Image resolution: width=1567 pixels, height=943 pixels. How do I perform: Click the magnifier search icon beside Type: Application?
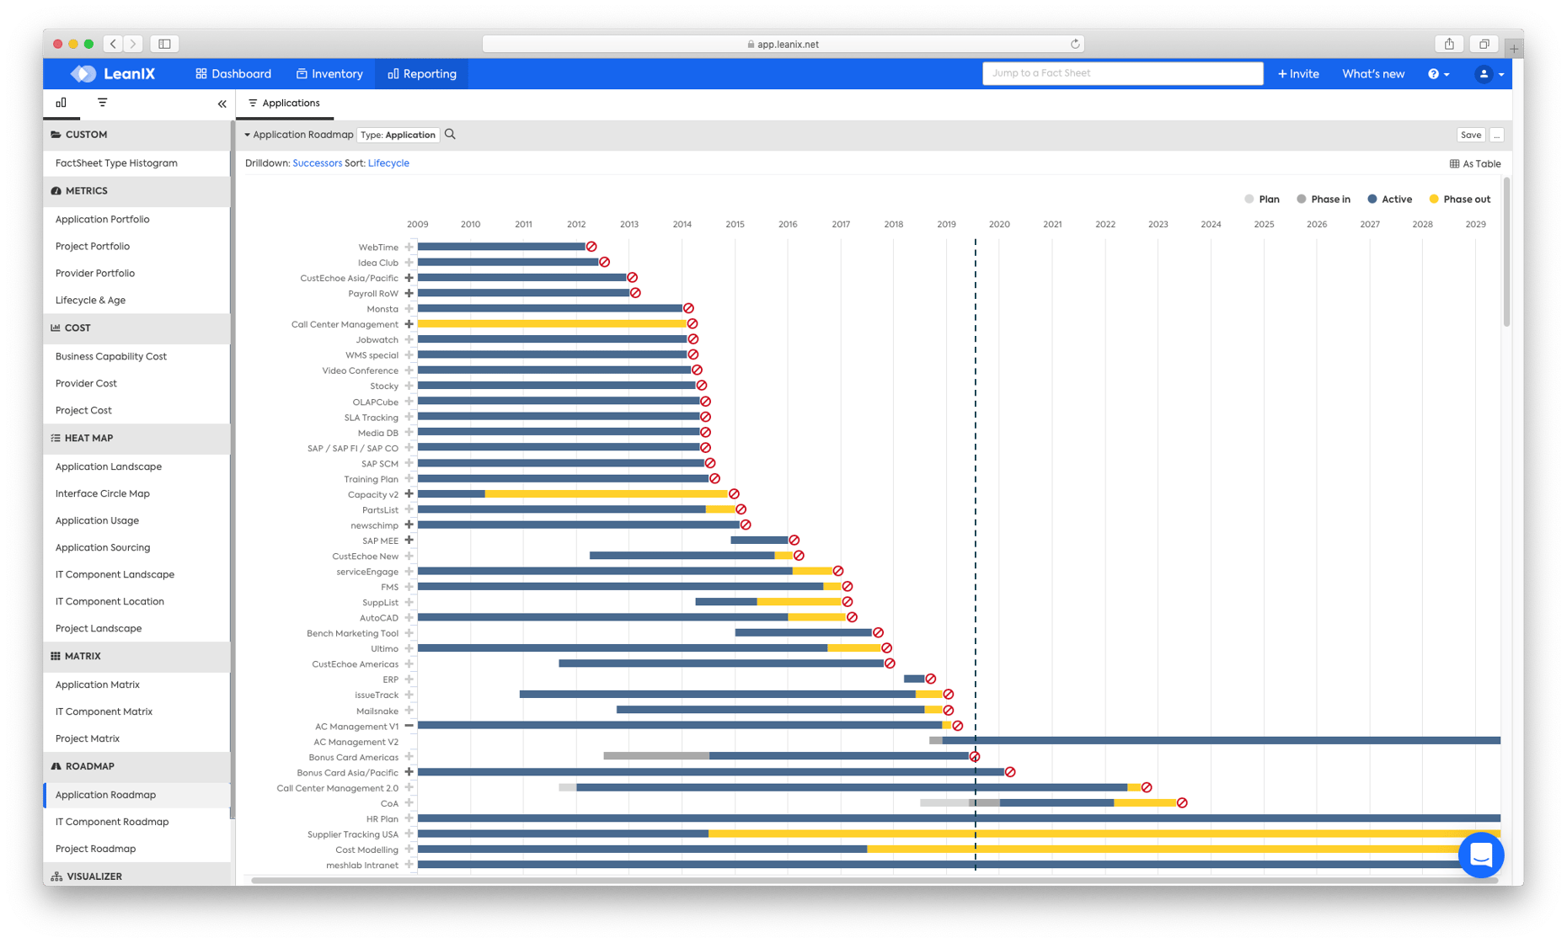pos(450,134)
